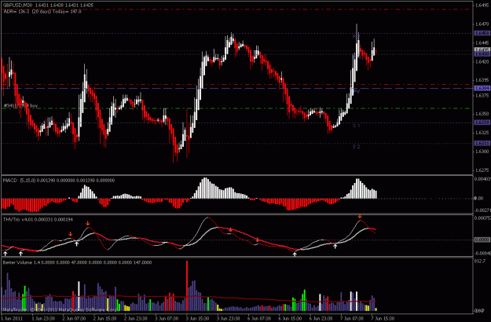
Task: Click the #34 buy order label
Action: tap(20, 106)
